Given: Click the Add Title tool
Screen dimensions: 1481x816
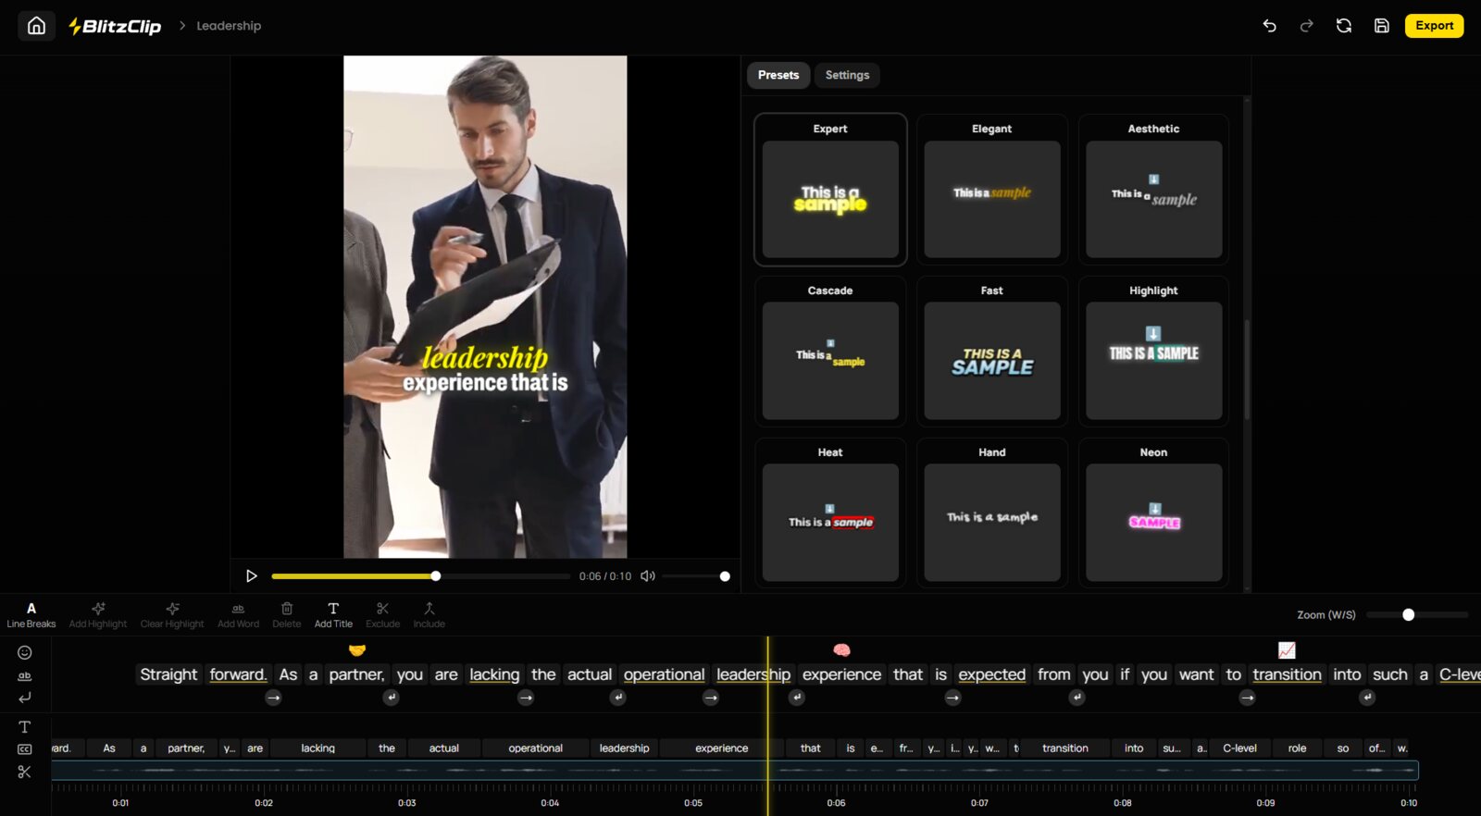Looking at the screenshot, I should click(x=333, y=615).
